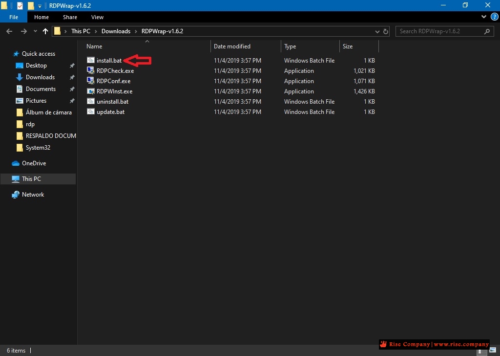Click the This PC monitor icon in sidebar

tap(16, 179)
